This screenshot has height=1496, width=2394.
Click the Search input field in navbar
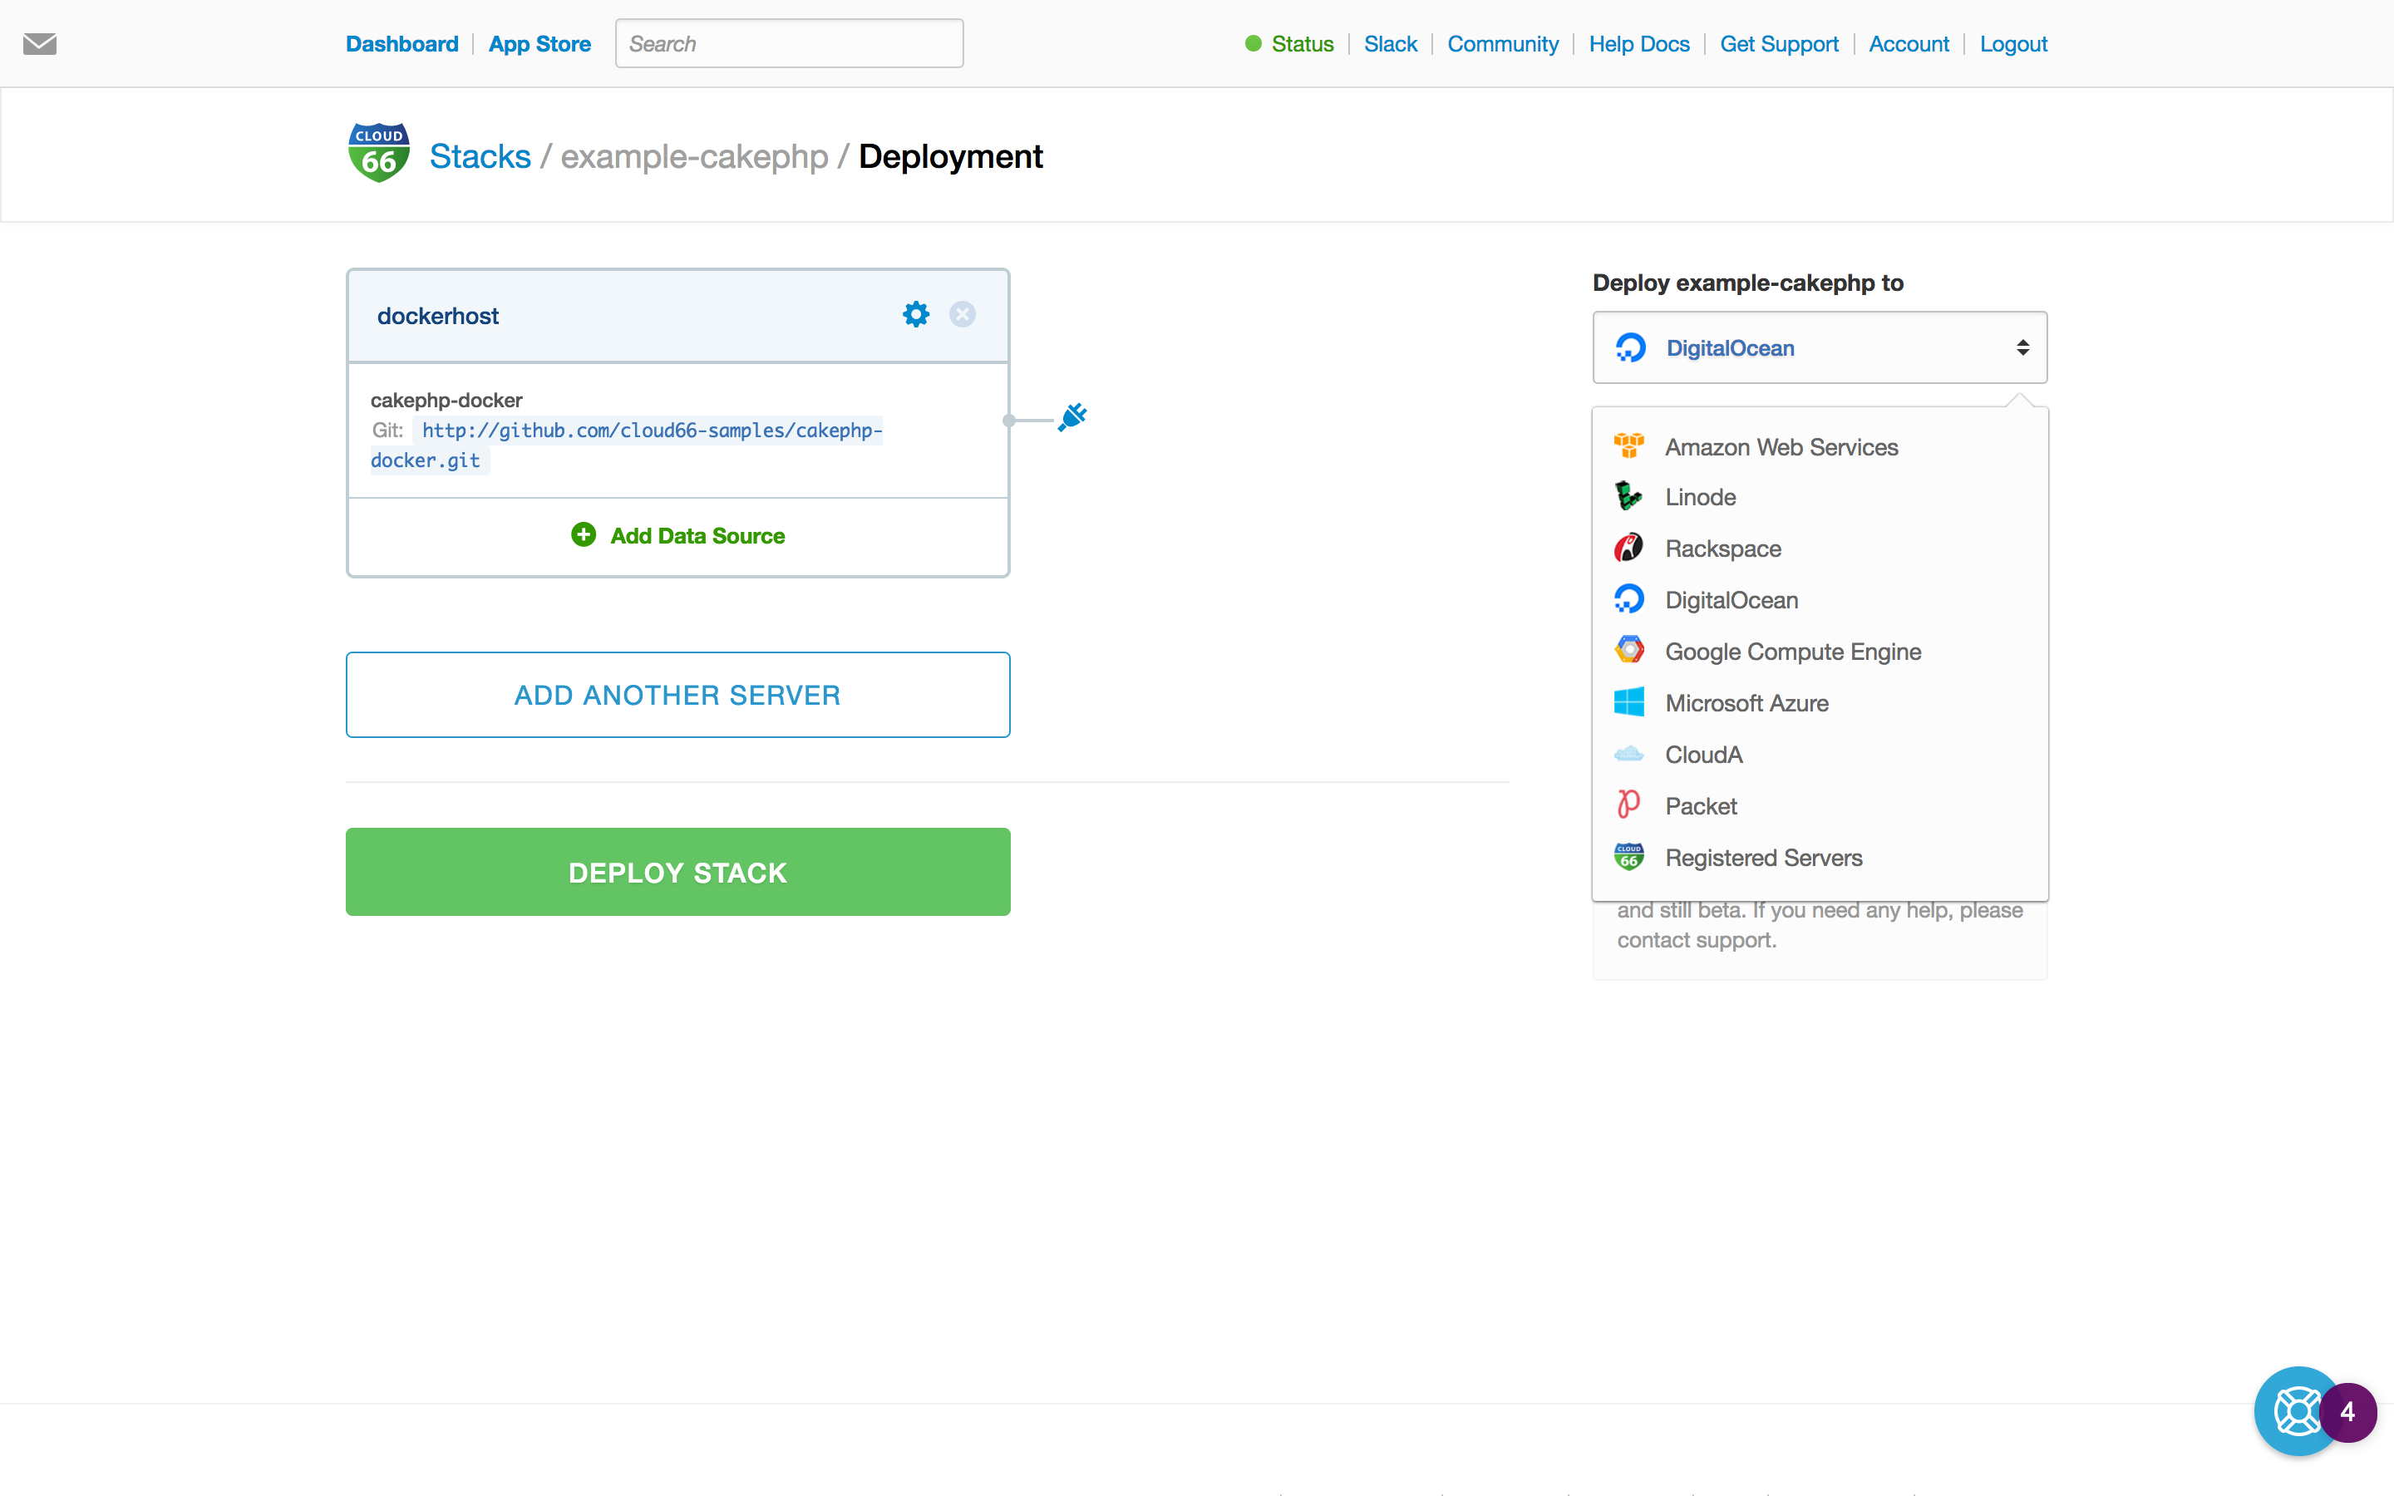(x=788, y=43)
